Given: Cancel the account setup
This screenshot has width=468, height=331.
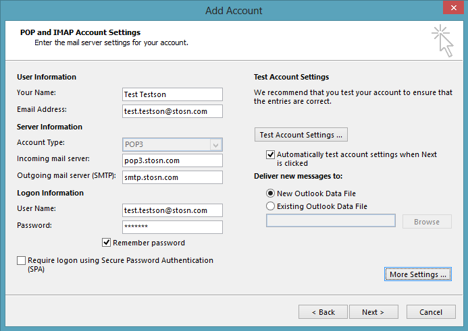Looking at the screenshot, I should 431,312.
